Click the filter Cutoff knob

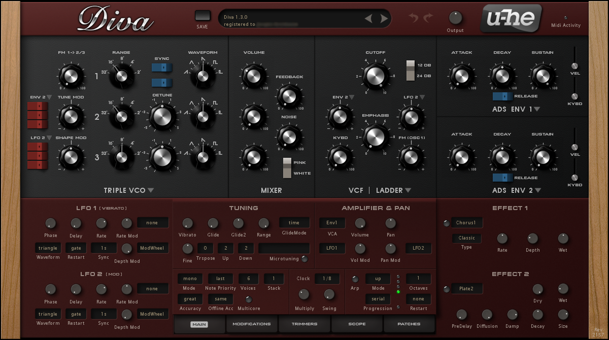pyautogui.click(x=375, y=76)
